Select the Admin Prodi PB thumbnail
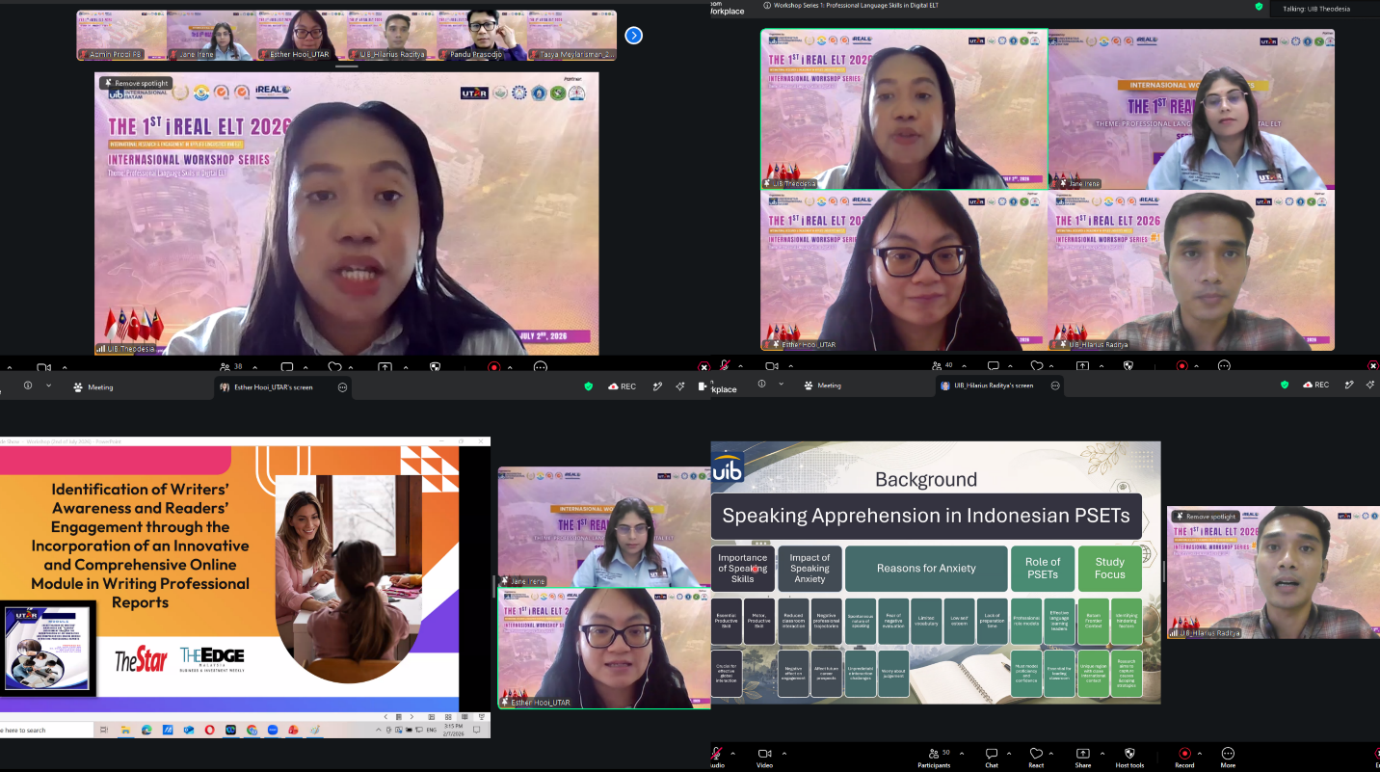 tap(121, 36)
